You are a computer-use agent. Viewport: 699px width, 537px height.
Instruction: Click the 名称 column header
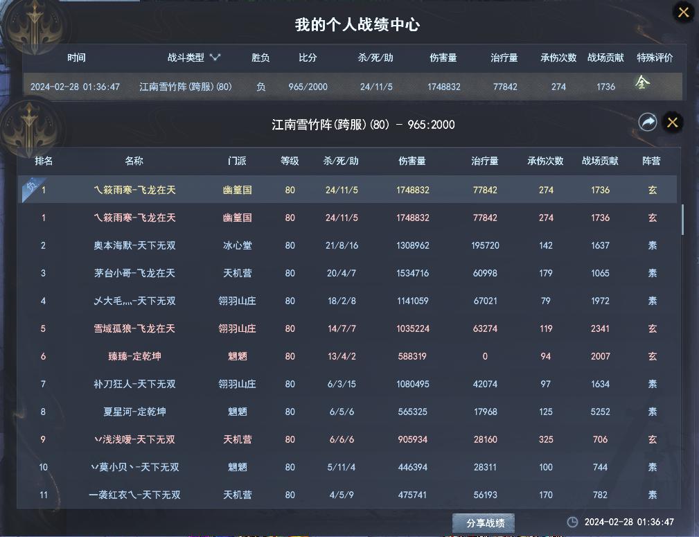[x=134, y=161]
